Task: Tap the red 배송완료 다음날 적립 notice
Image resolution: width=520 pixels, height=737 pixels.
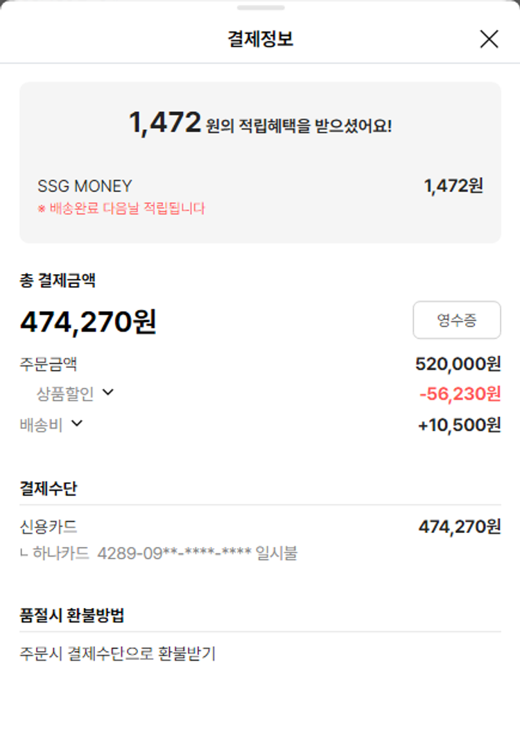Action: [121, 208]
